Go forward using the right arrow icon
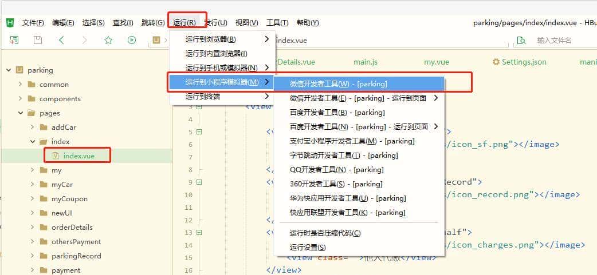Image resolution: width=597 pixels, height=275 pixels. (x=85, y=40)
